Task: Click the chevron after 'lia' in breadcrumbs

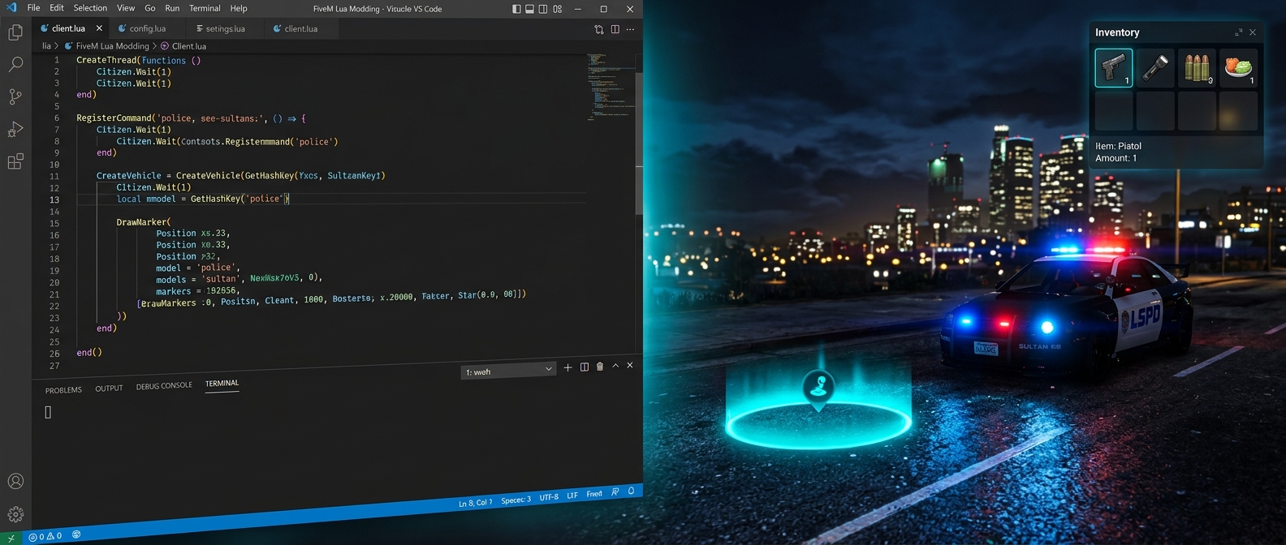Action: point(57,46)
